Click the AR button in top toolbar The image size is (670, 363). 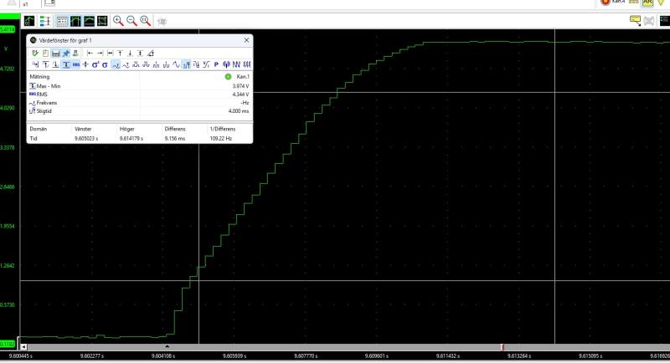point(647,3)
